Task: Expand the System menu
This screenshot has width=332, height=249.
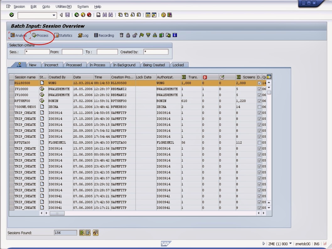Action: click(83, 6)
